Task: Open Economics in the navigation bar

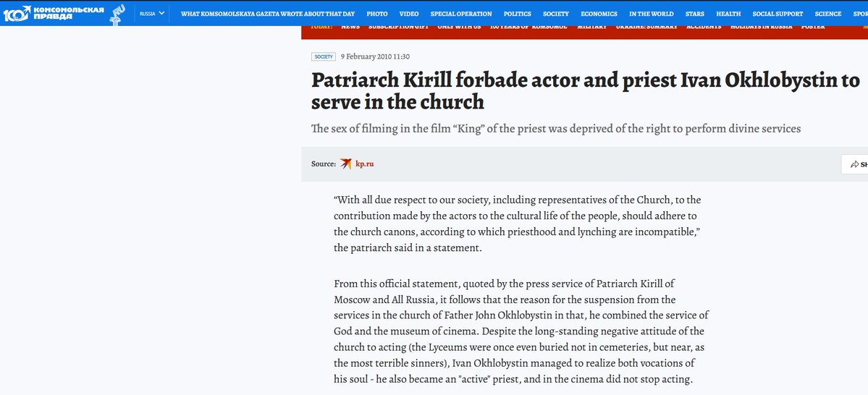Action: pyautogui.click(x=599, y=14)
